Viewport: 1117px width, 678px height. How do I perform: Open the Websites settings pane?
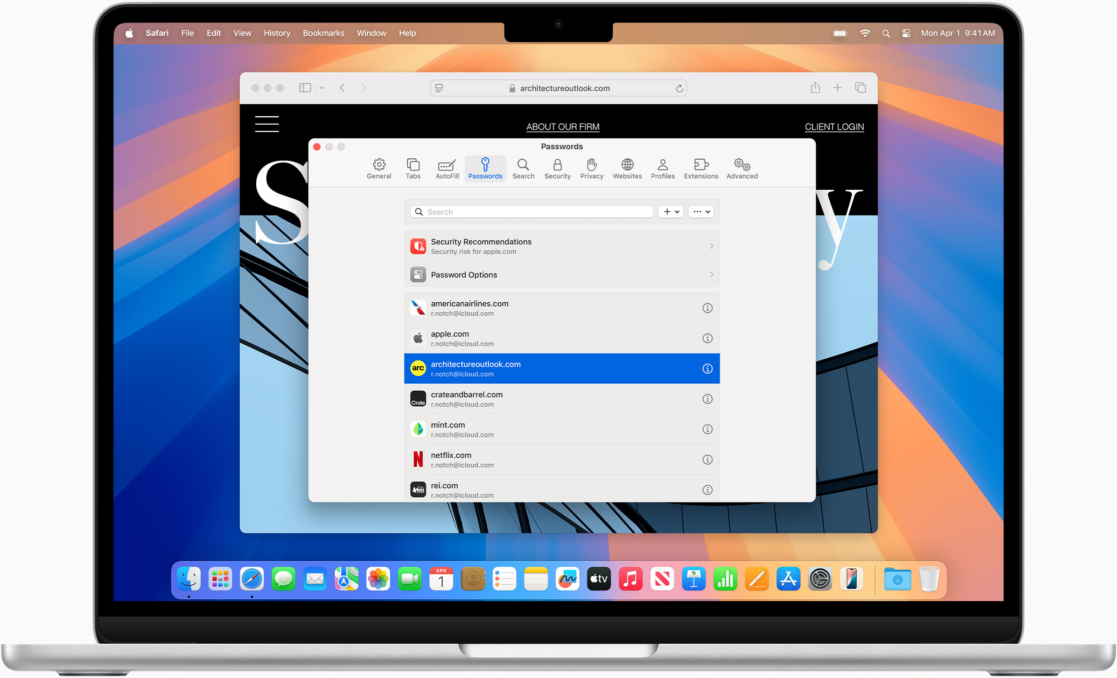point(627,169)
